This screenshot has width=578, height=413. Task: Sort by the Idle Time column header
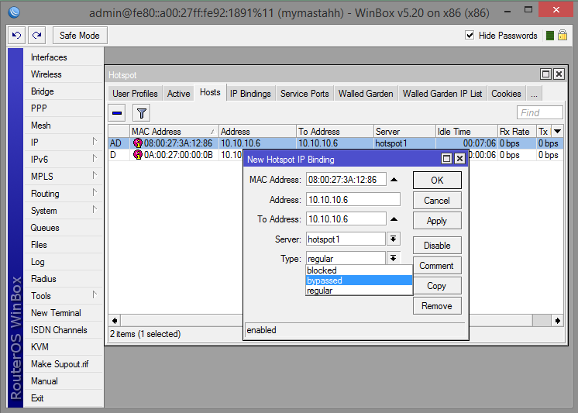tap(466, 131)
